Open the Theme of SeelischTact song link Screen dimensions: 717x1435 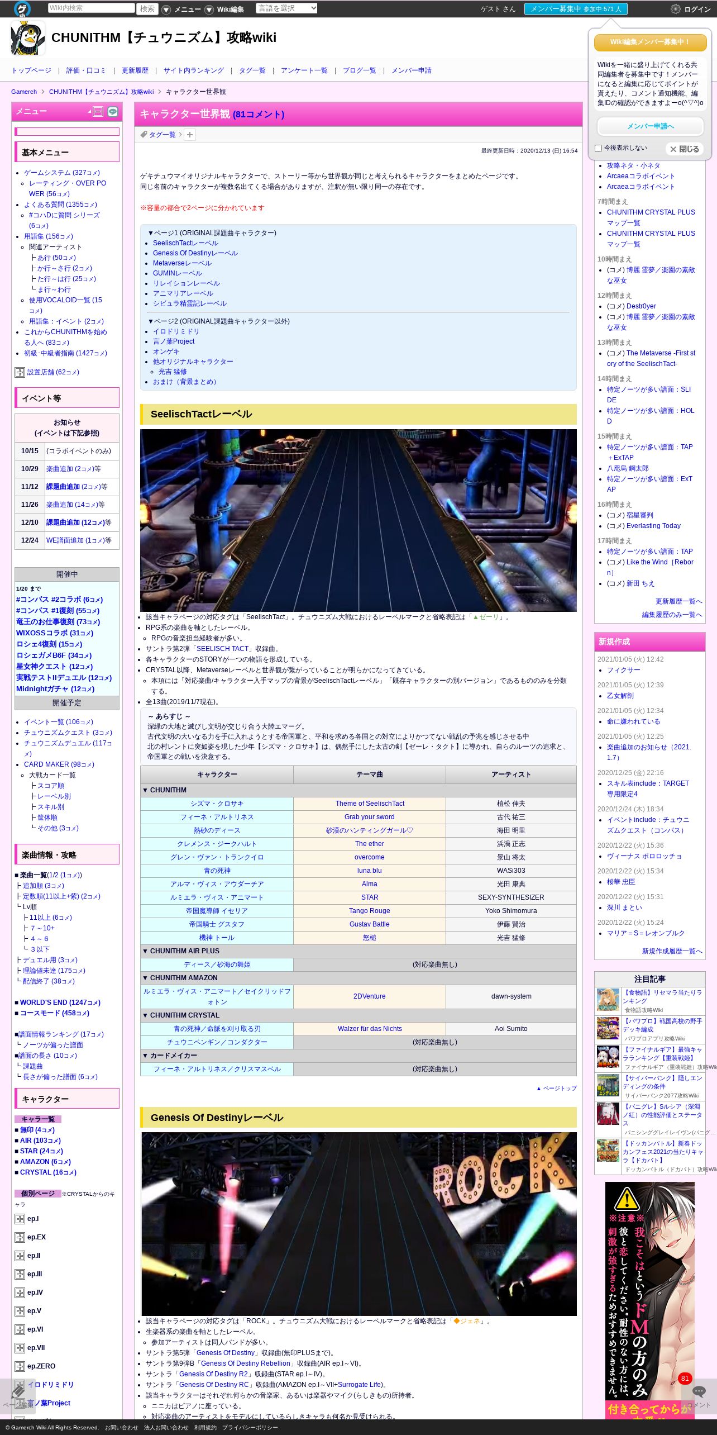point(370,804)
